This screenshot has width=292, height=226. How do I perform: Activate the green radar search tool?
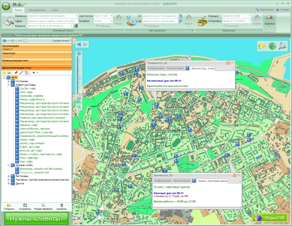tap(272, 46)
